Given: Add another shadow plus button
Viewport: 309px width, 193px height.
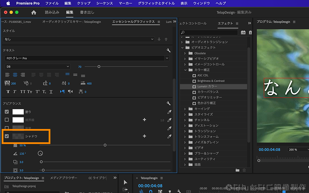Looking at the screenshot, I should [x=144, y=136].
